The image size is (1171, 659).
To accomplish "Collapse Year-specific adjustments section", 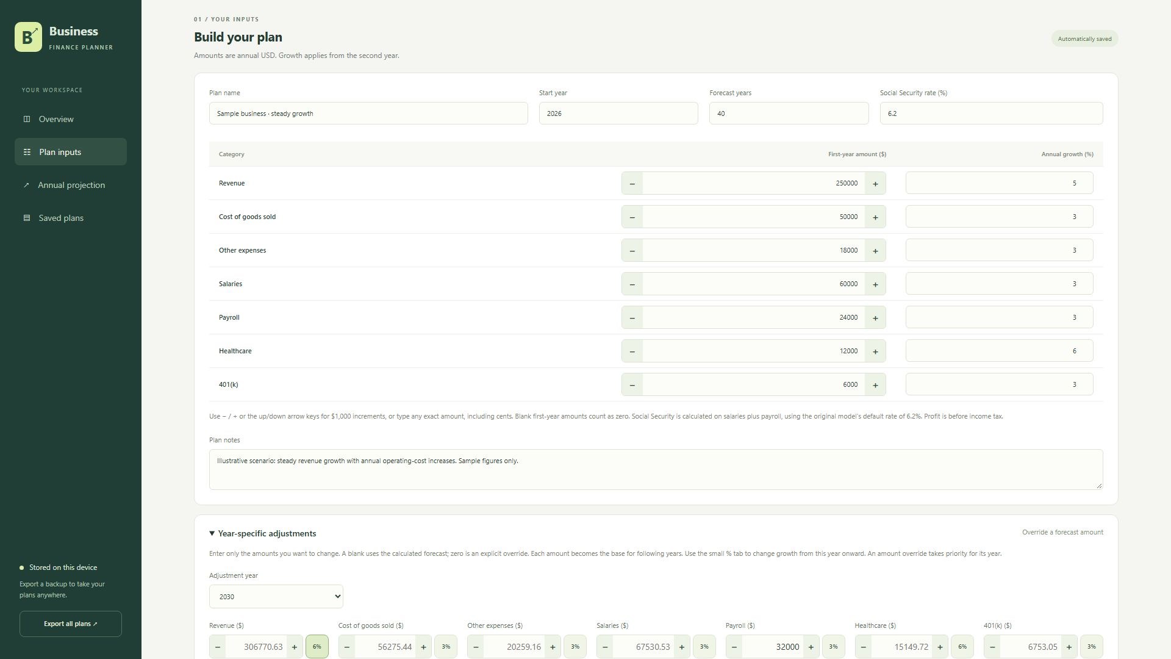I will 263,533.
